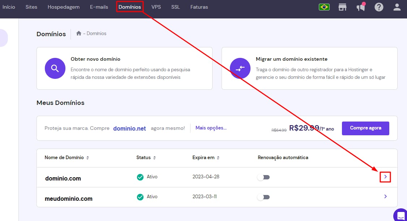This screenshot has height=221, width=407.
Task: Open the user profile icon
Action: [397, 7]
